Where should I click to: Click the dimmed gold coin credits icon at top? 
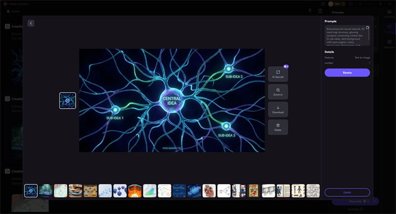tap(331, 4)
